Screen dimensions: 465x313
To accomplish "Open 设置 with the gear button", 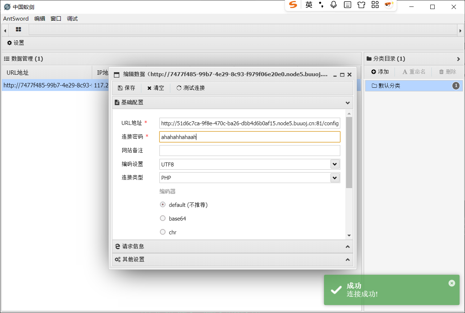I will (16, 43).
